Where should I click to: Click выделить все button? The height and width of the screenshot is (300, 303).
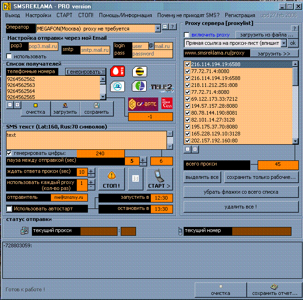(202, 178)
